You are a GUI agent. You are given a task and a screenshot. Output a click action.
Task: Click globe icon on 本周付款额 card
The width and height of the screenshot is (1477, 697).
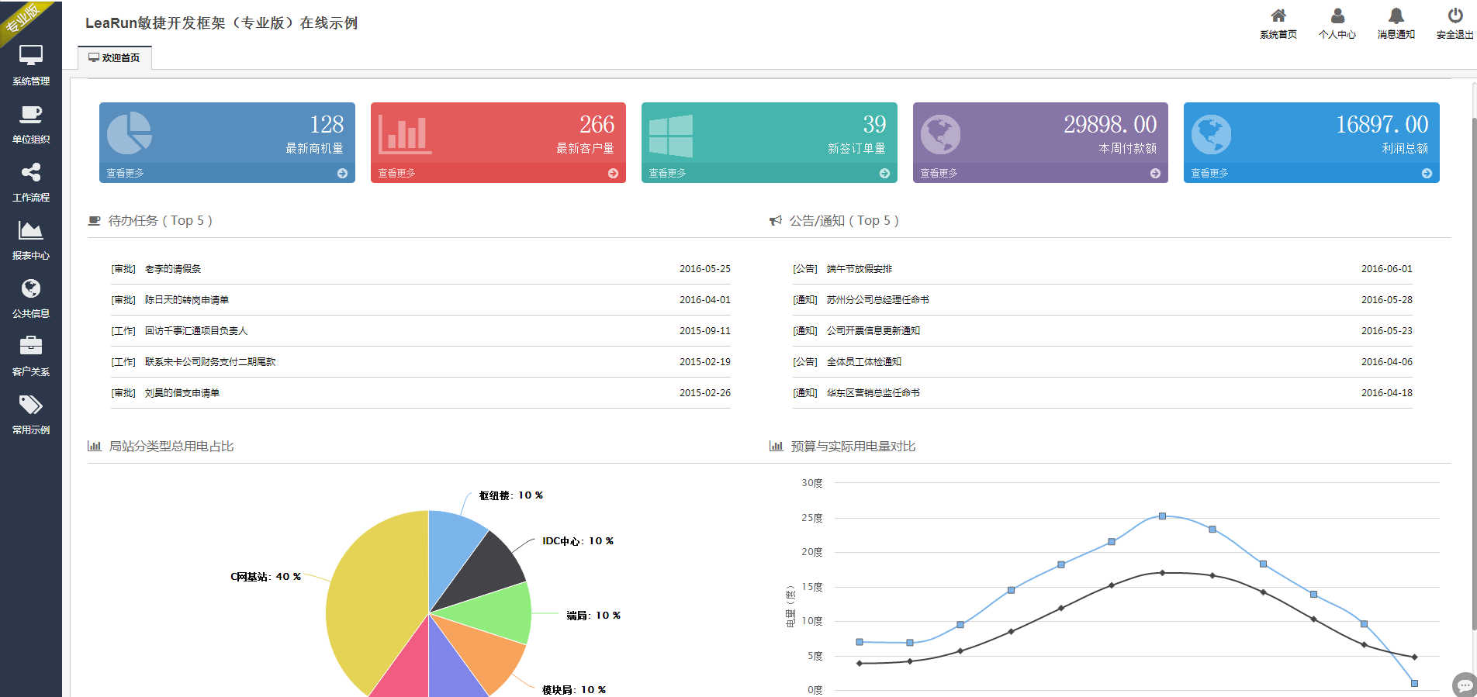(x=940, y=135)
